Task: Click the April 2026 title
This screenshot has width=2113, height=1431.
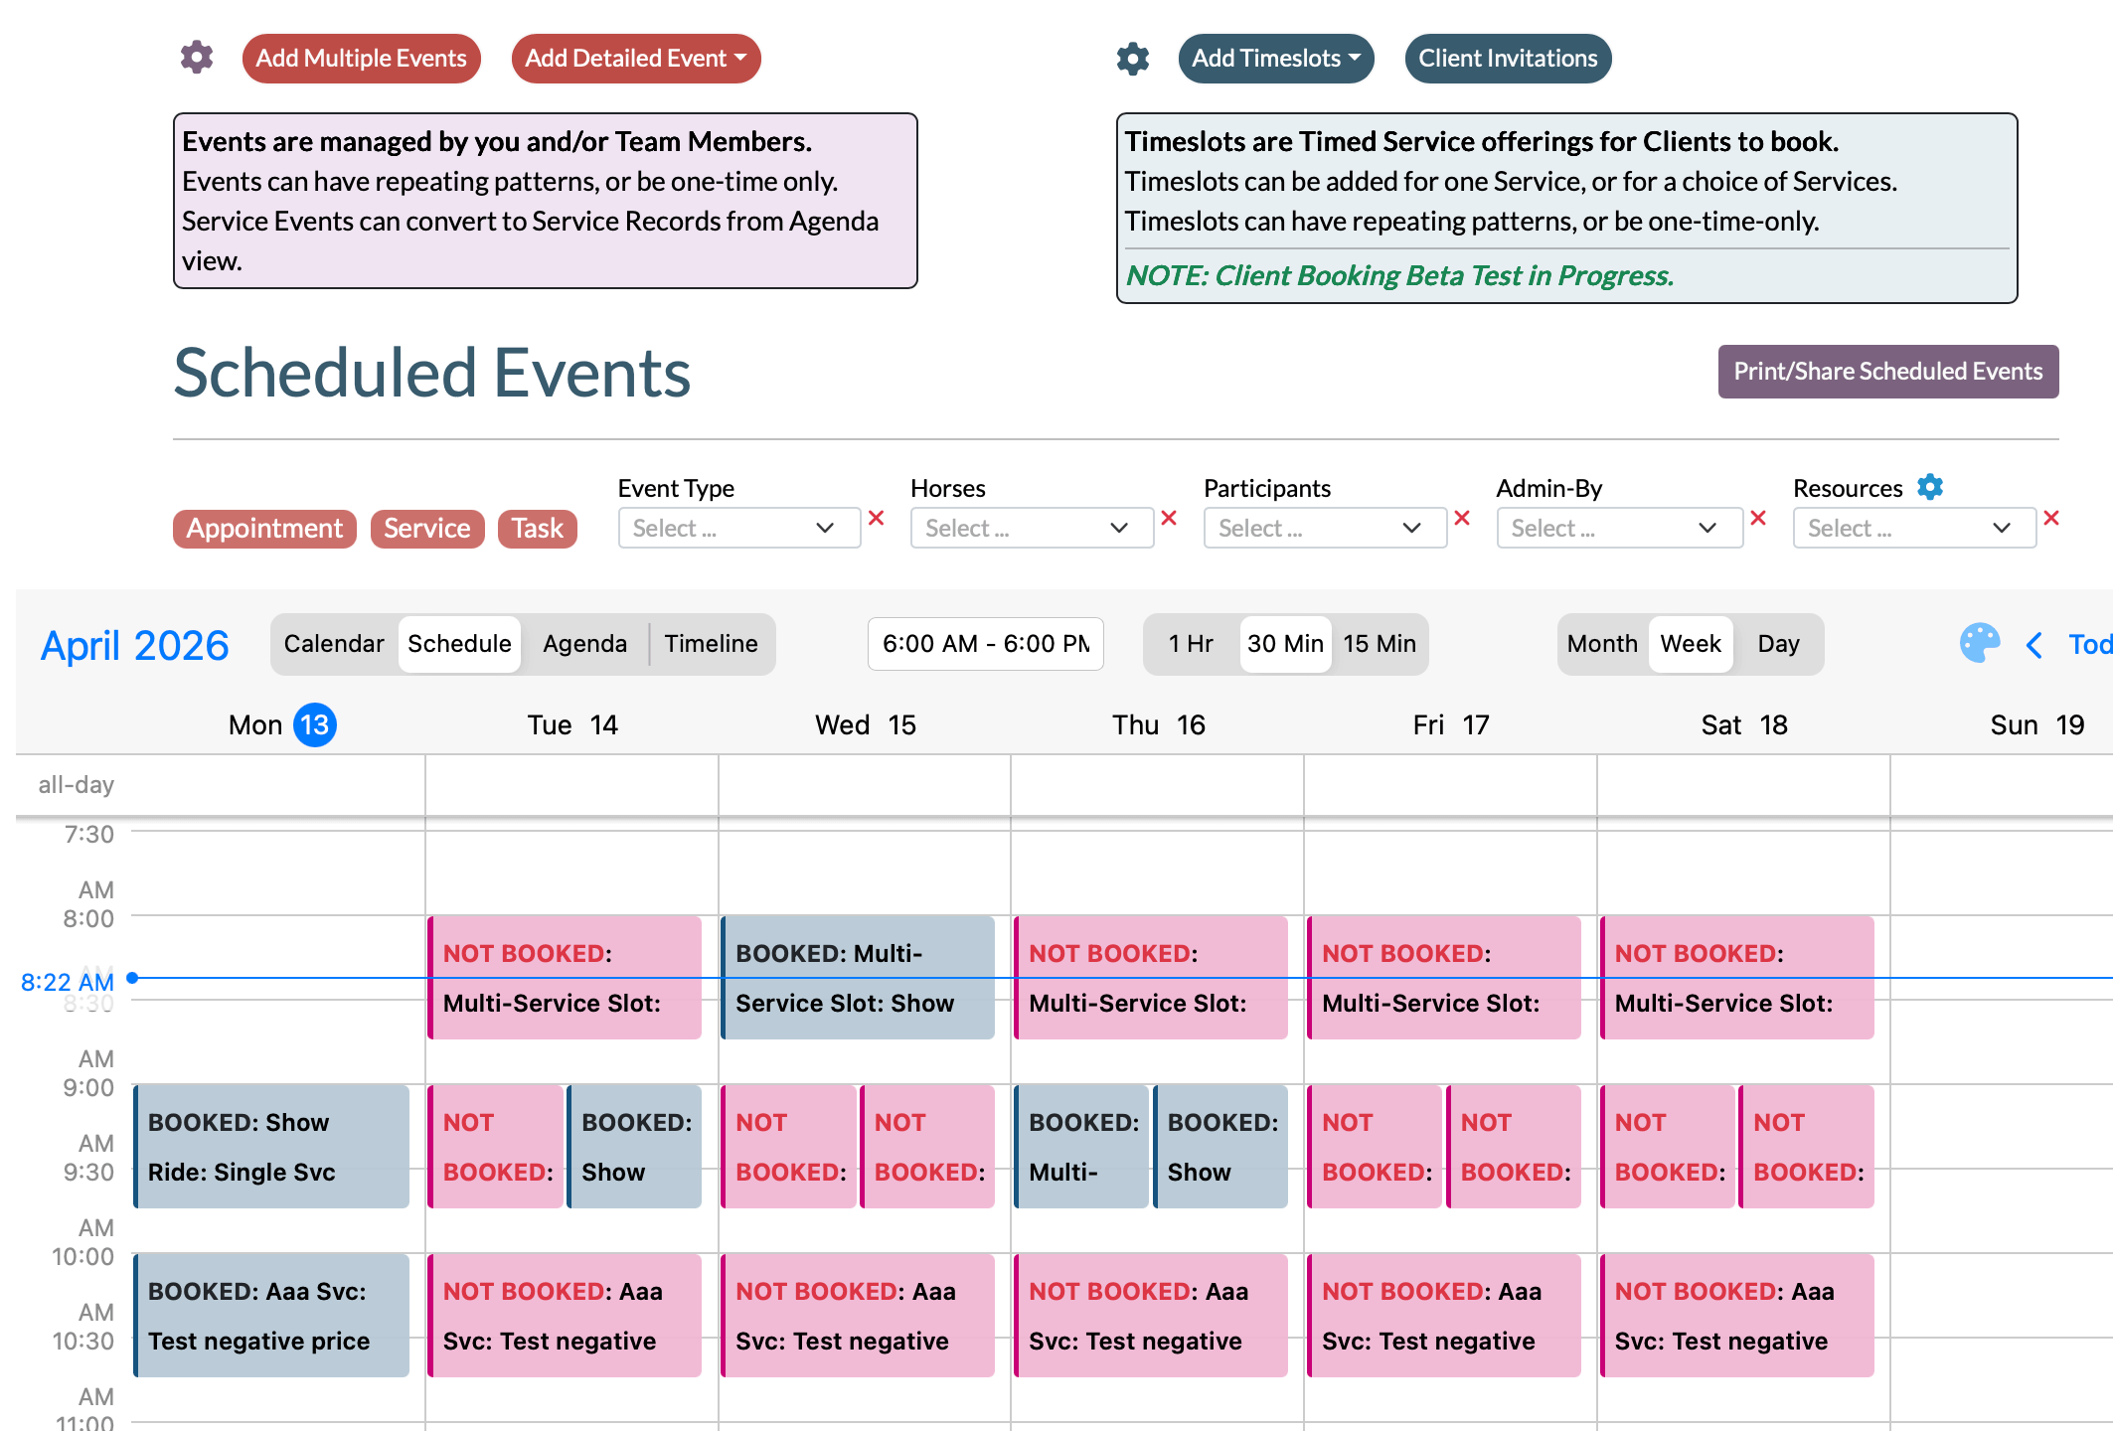Action: point(134,646)
